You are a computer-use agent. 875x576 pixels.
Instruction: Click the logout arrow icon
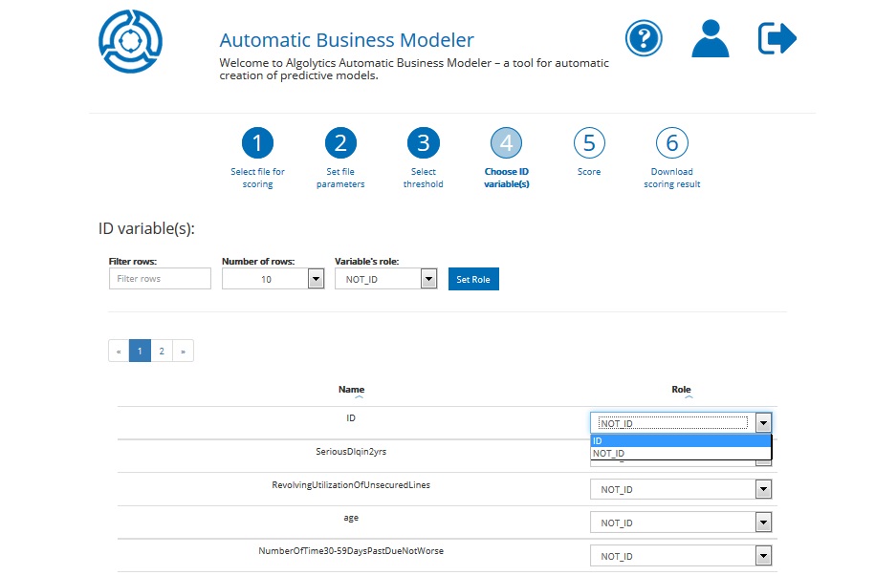click(x=777, y=38)
